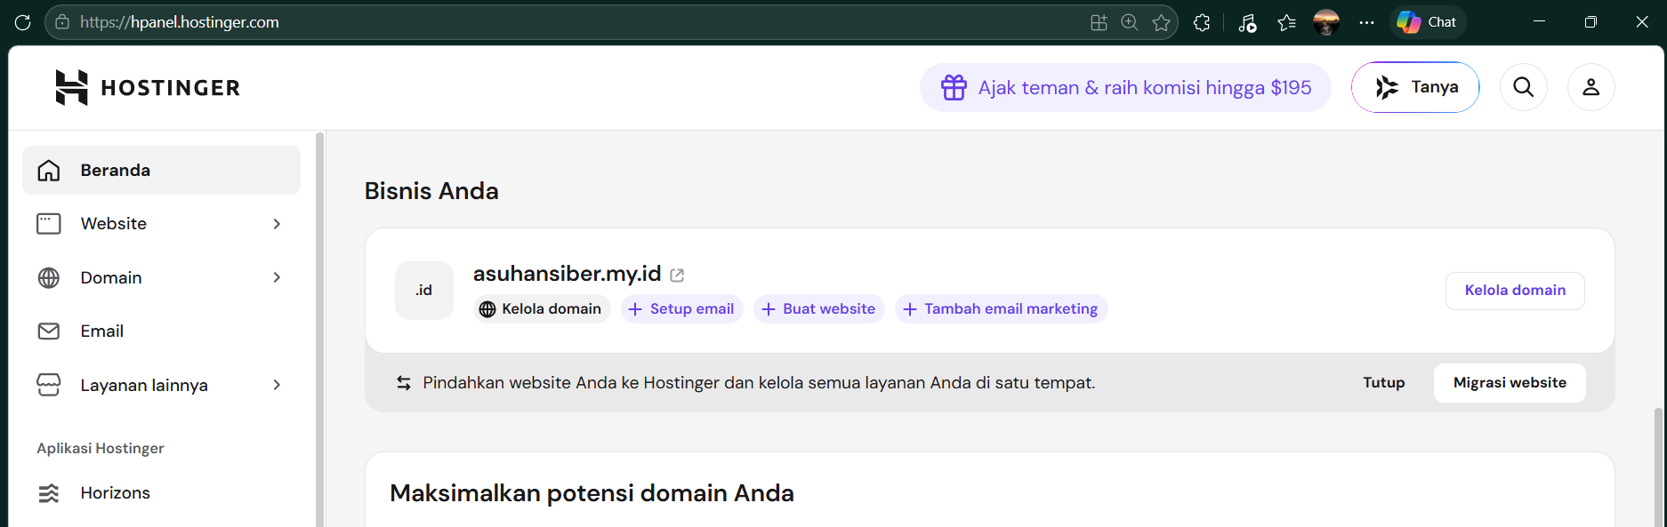This screenshot has width=1667, height=527.
Task: Click the Aplikasi Hostinger section label
Action: click(x=101, y=448)
